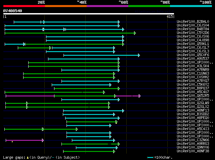215x160 pixels.
Task: Open the UniRef100_B2BAL0 hit label
Action: 193,22
